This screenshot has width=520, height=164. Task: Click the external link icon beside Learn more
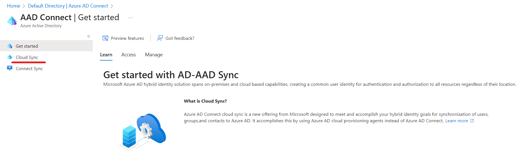(x=472, y=120)
